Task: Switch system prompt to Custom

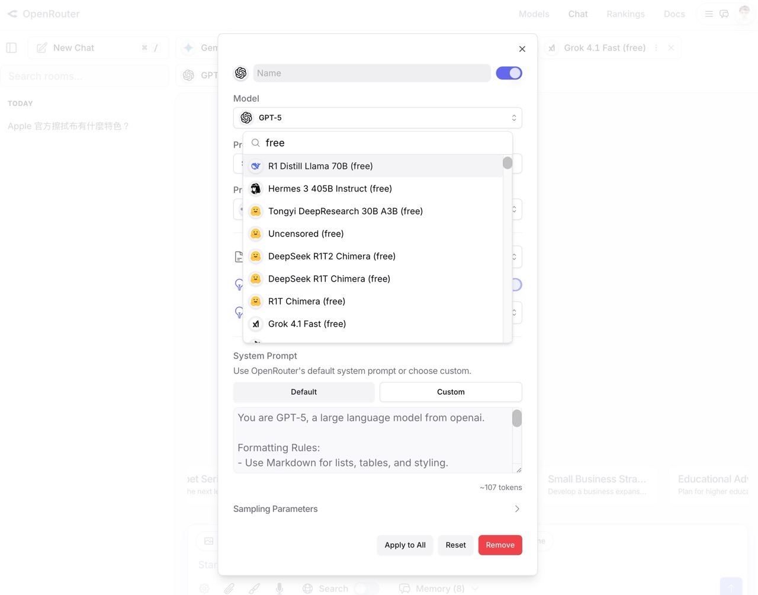Action: [x=451, y=392]
